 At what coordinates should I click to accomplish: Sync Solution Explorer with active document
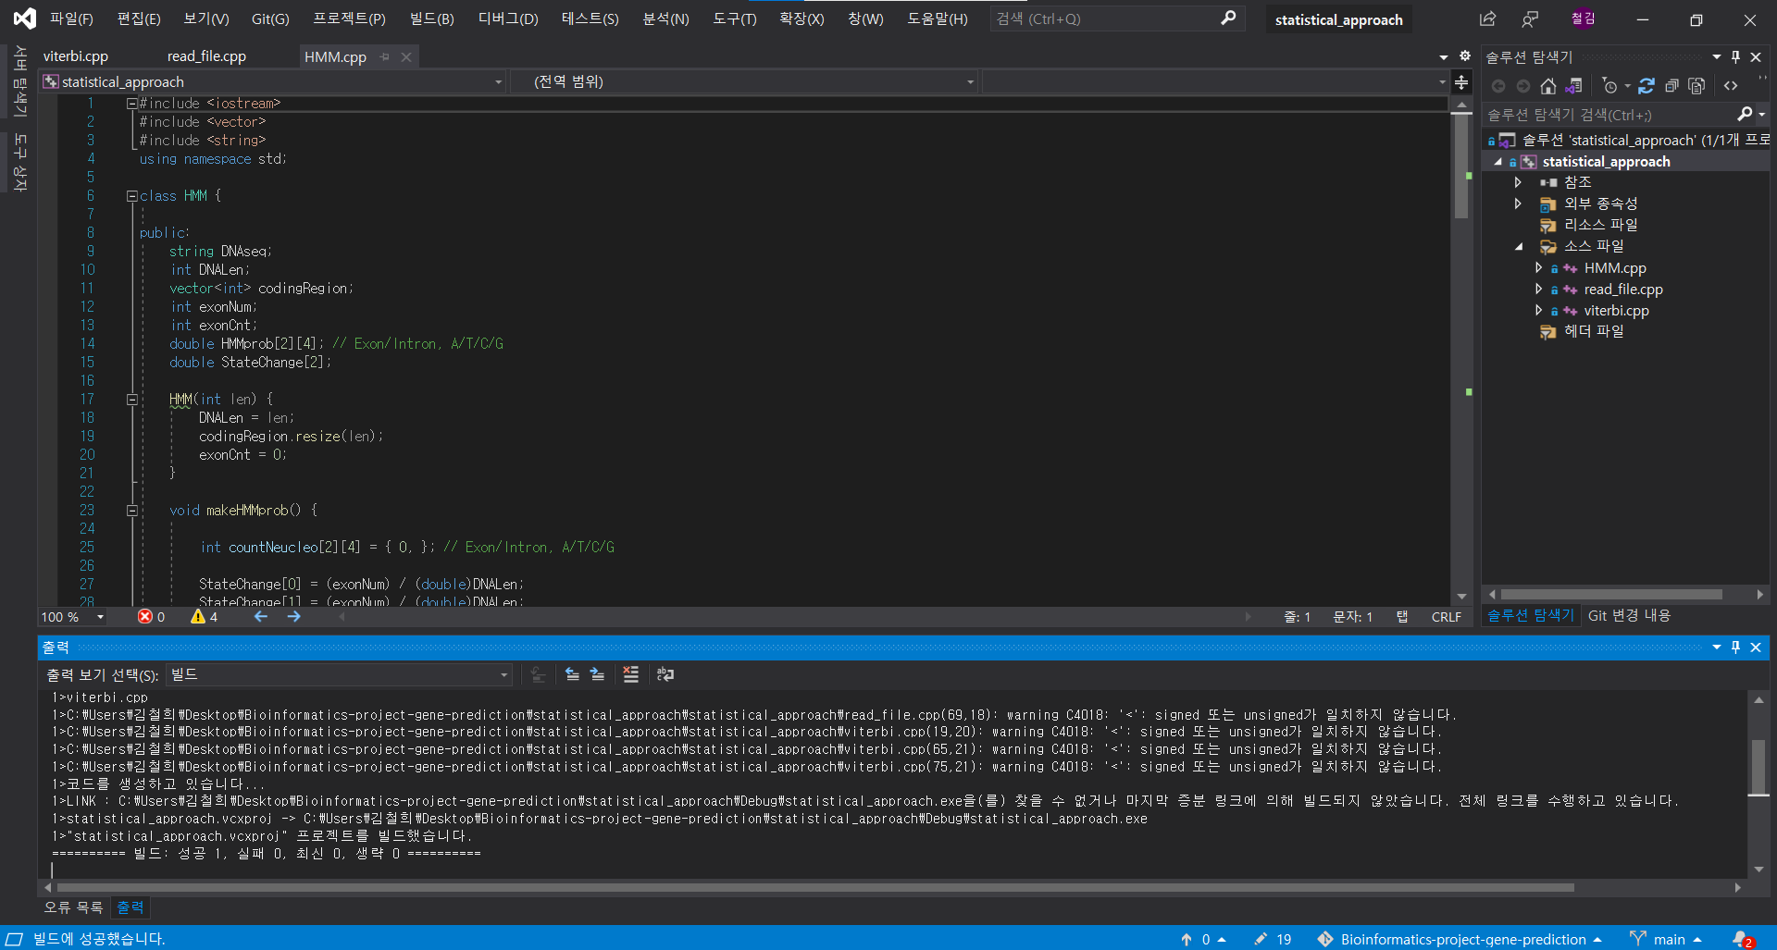[x=1574, y=85]
